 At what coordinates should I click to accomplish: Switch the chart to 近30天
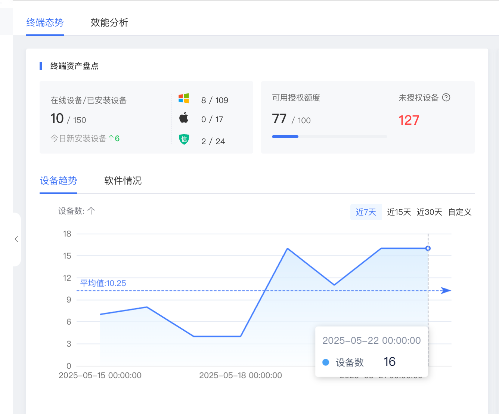pos(429,212)
